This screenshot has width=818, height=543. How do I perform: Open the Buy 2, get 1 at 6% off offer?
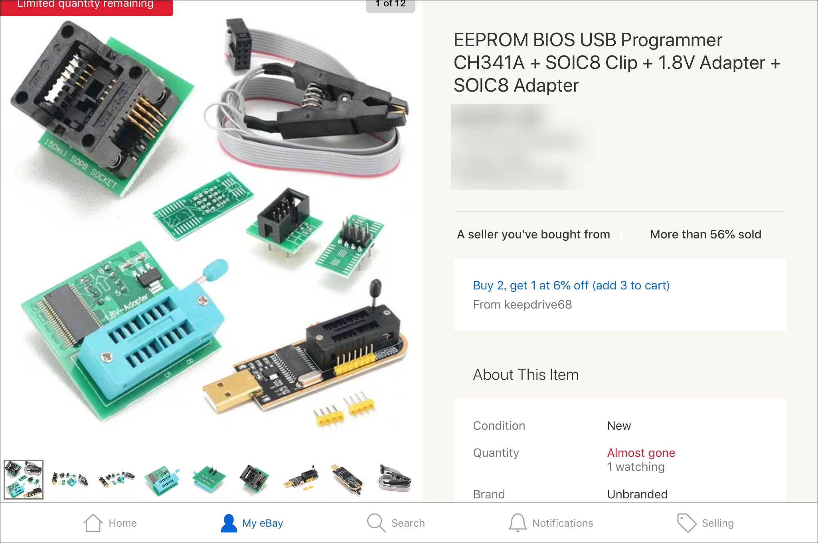coord(571,285)
